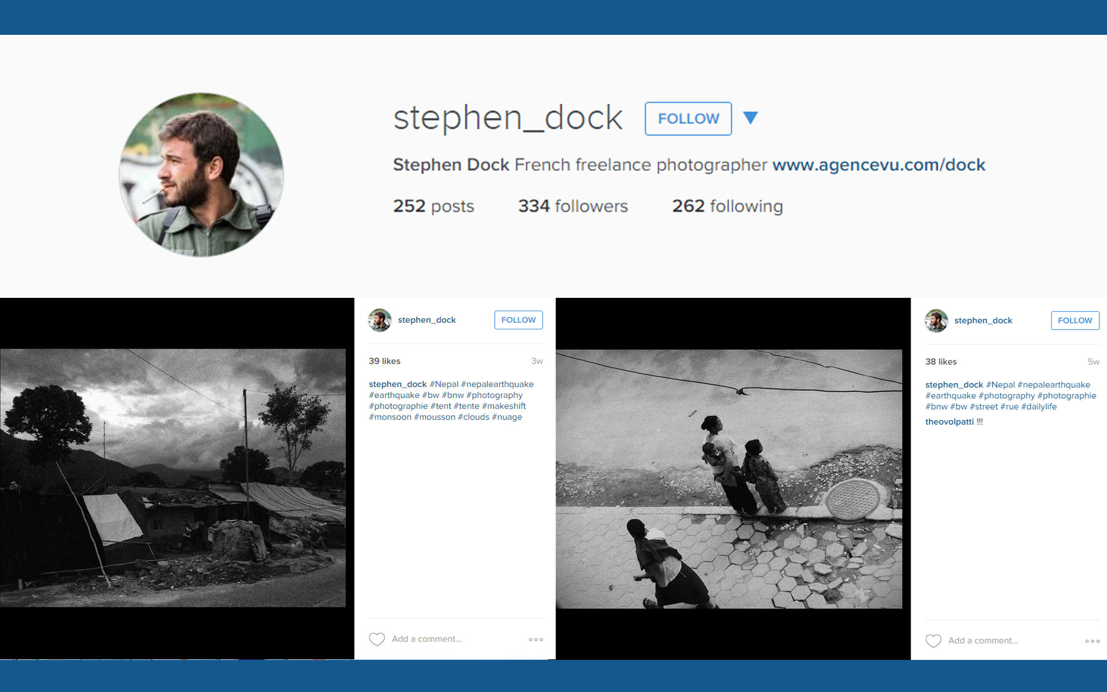Click small avatar beside stephen_dock on right post
Screen dimensions: 1107x692
point(936,321)
